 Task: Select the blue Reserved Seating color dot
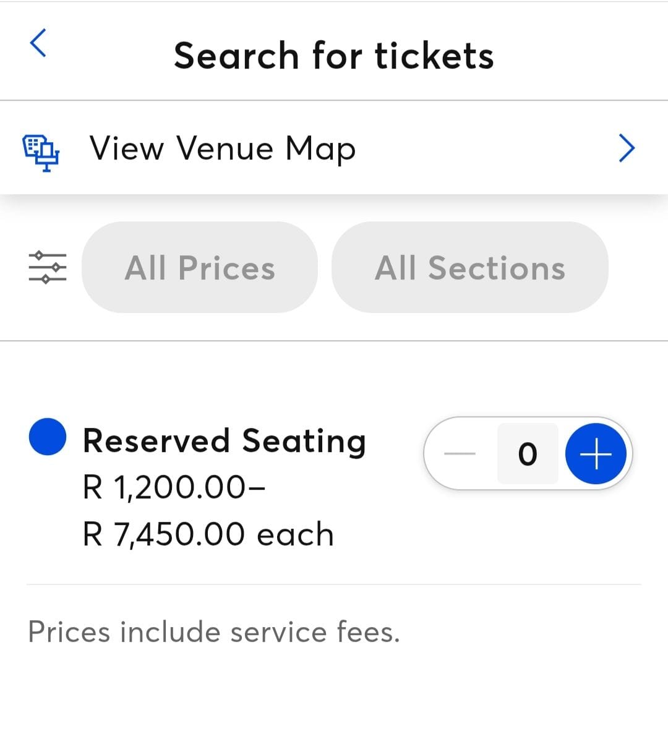click(x=48, y=437)
